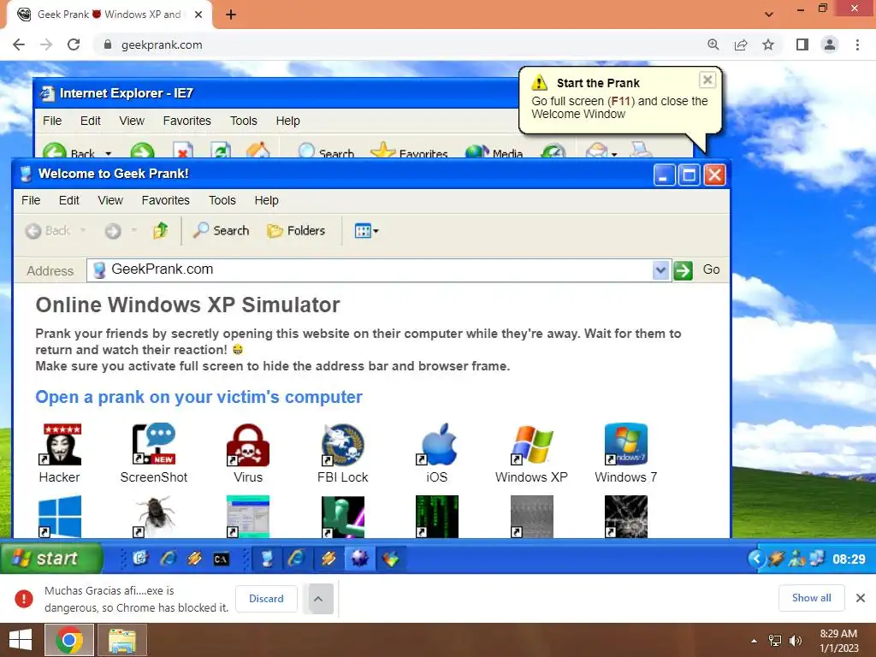Open Favorites menu in IE7 window
876x657 pixels.
click(187, 121)
